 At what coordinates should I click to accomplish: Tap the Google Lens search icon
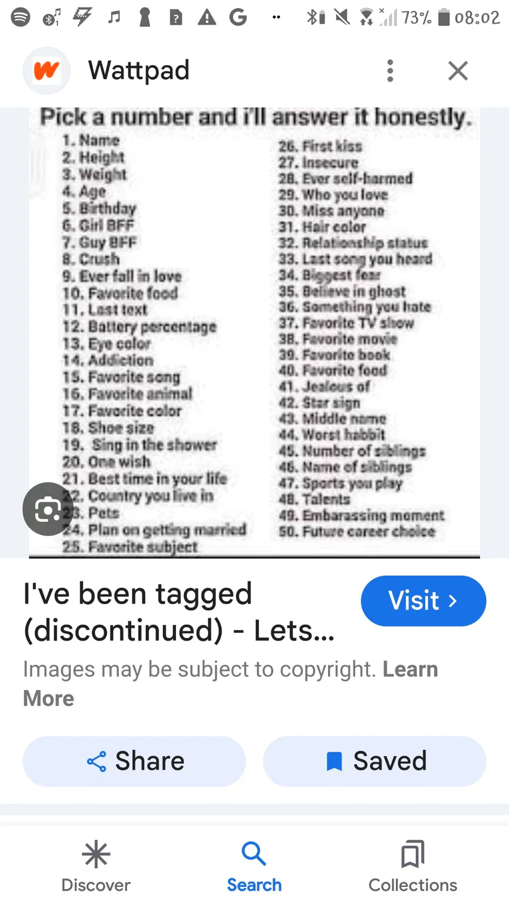coord(48,509)
